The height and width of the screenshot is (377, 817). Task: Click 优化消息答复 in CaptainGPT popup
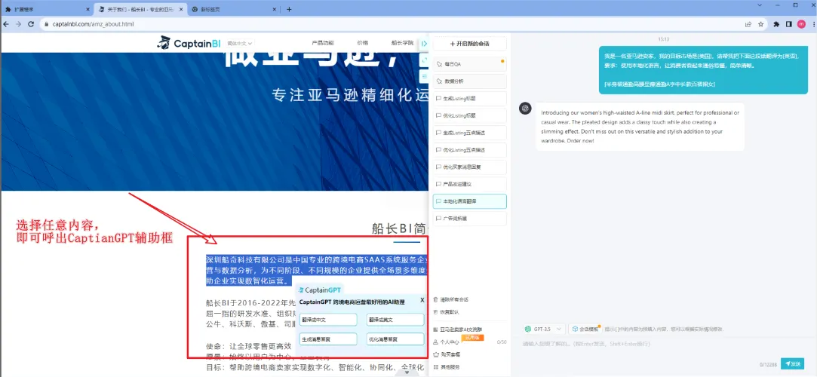pyautogui.click(x=395, y=339)
